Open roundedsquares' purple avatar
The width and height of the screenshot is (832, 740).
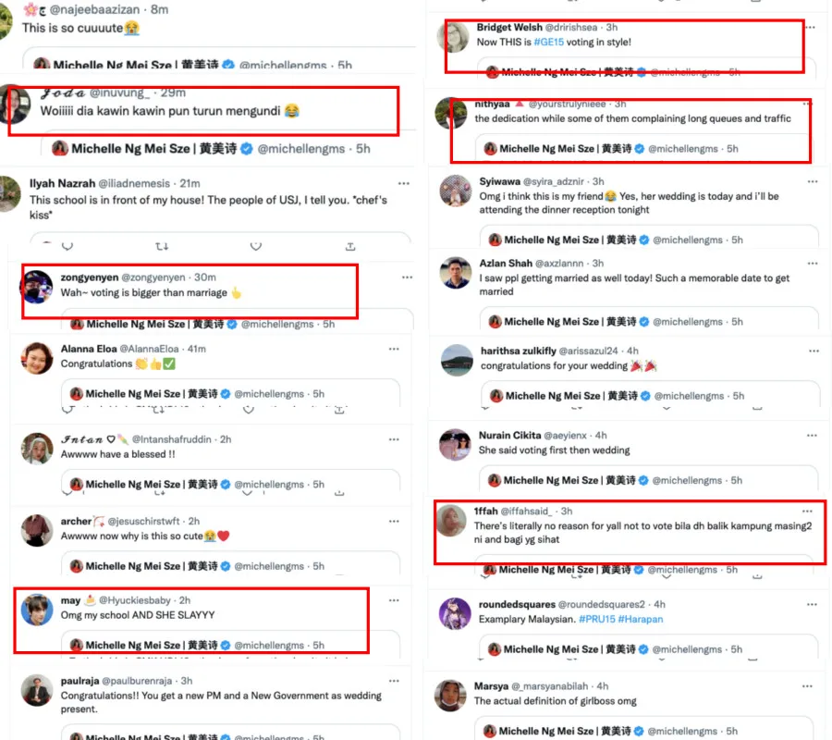pos(455,613)
